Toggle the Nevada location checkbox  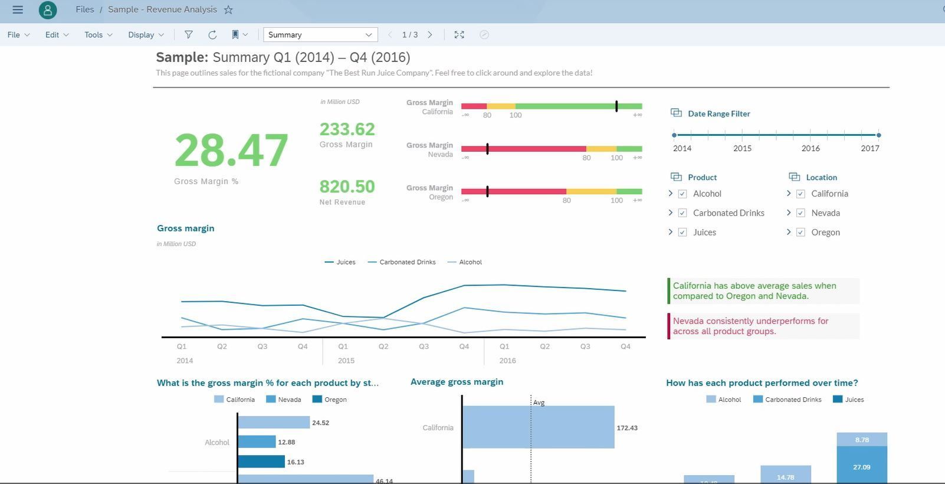[800, 213]
